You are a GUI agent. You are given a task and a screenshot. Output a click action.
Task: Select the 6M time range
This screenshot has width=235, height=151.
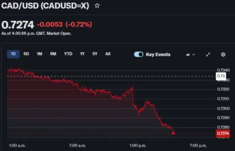(x=53, y=54)
